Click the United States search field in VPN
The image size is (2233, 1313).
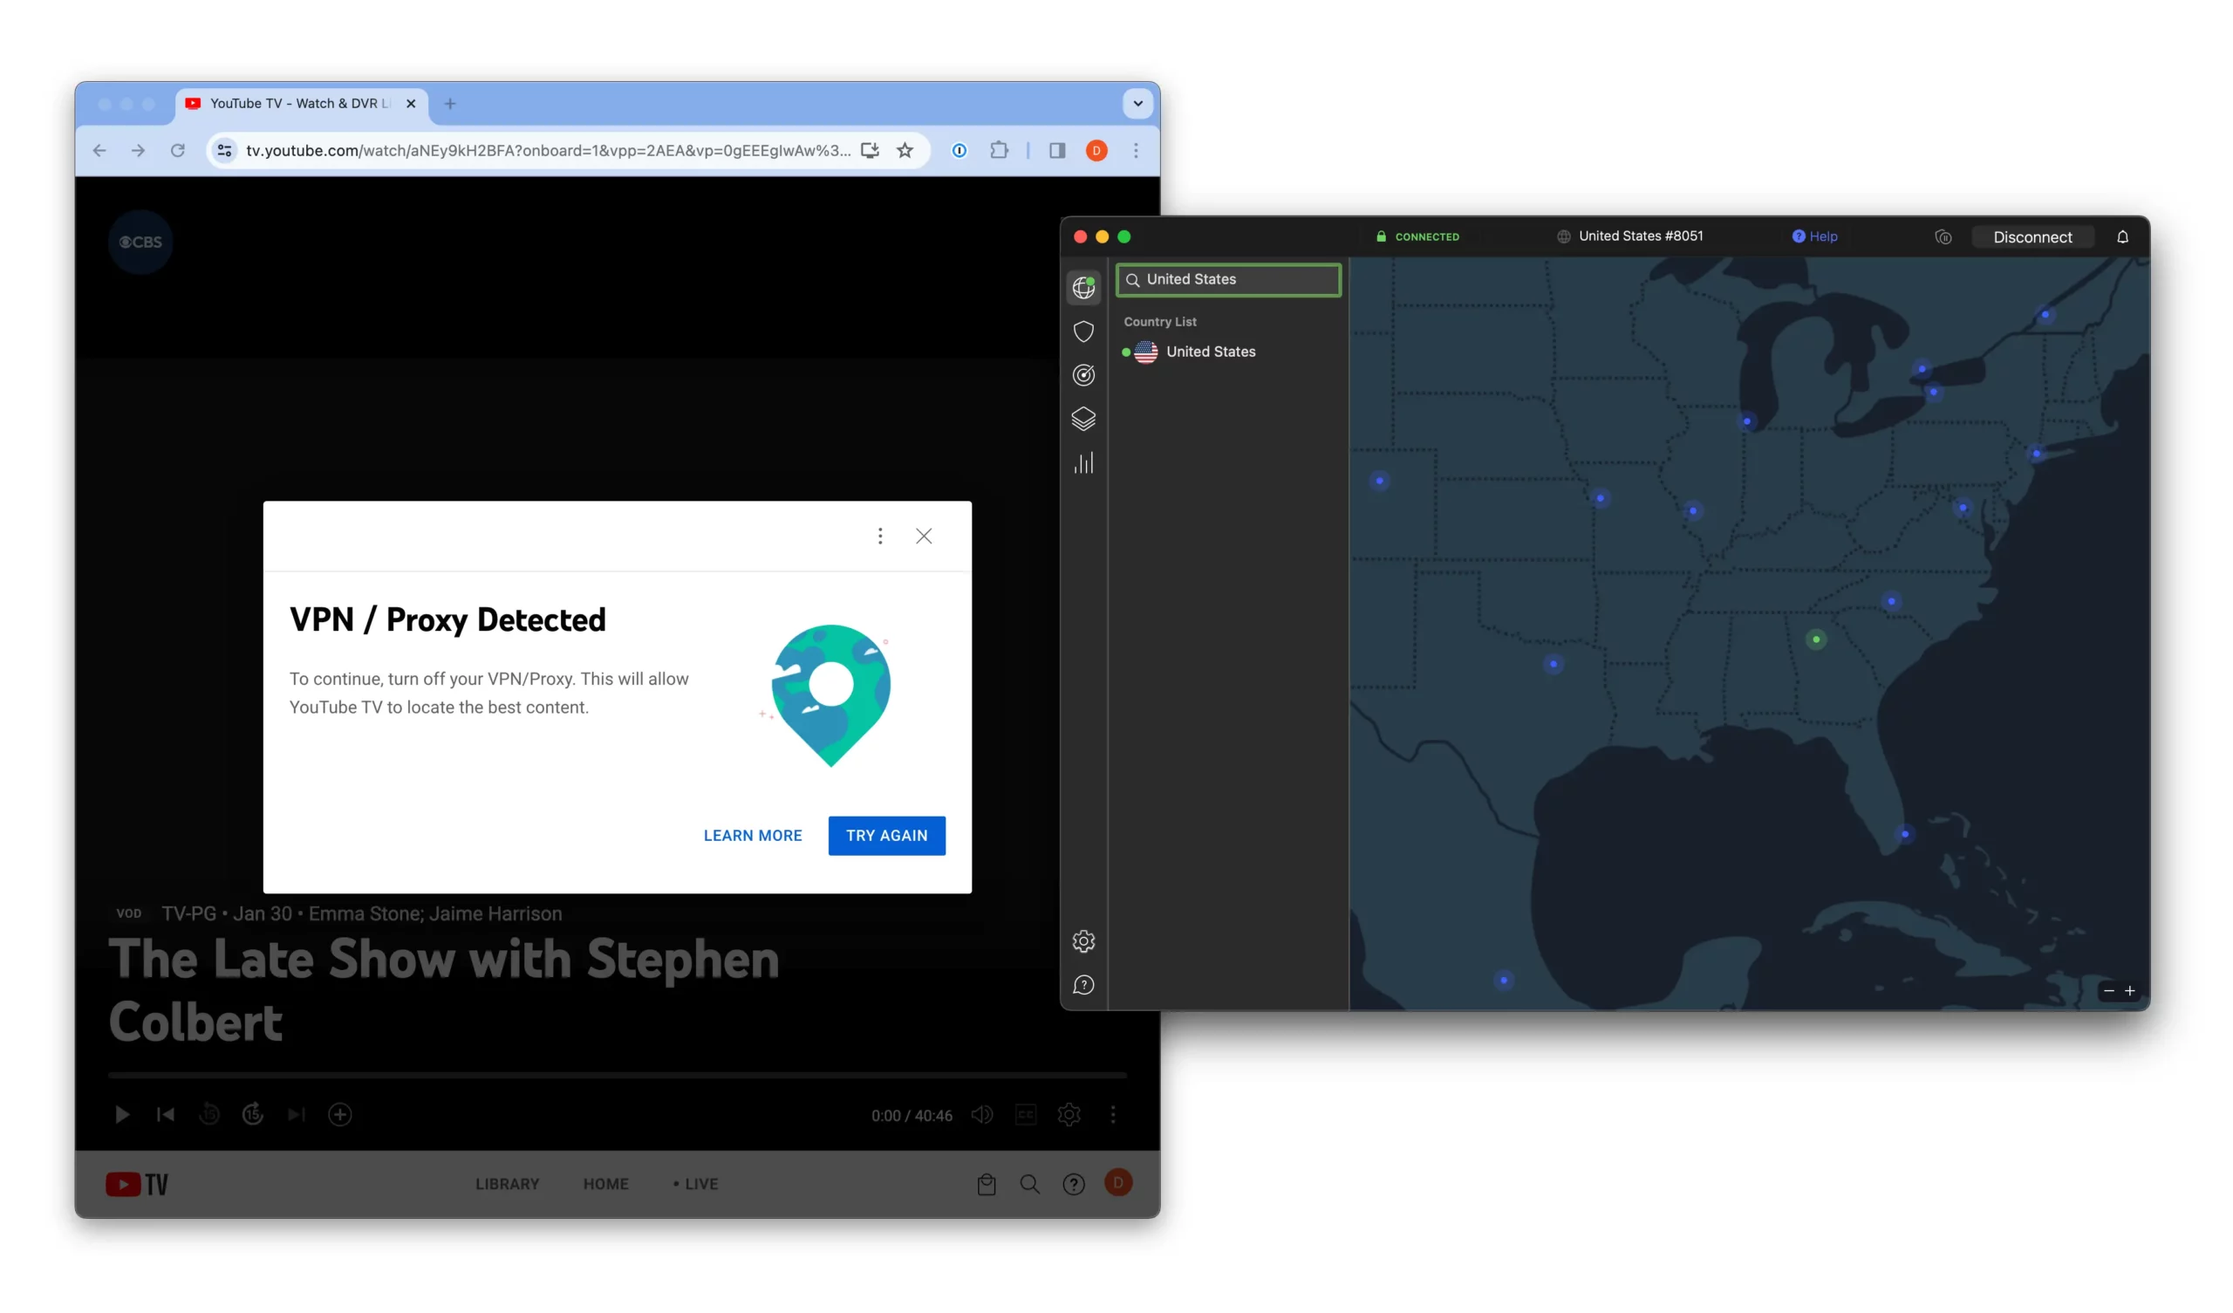1227,279
